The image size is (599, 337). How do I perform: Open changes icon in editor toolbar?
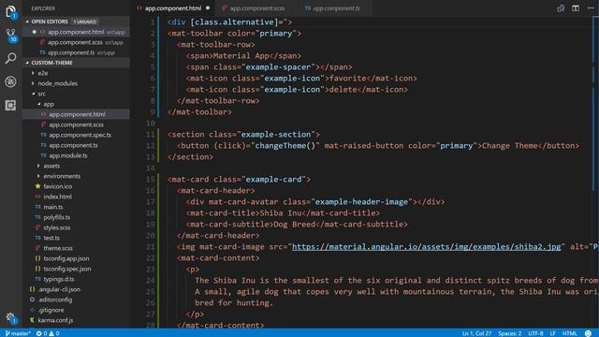[561, 8]
